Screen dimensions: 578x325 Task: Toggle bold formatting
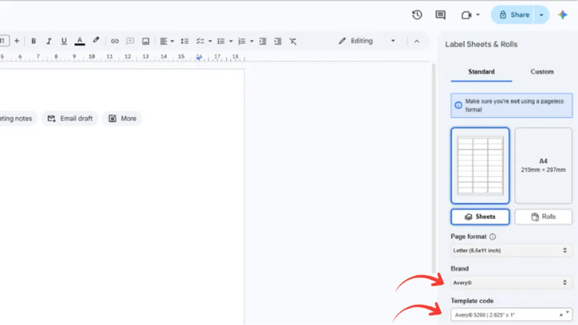click(x=34, y=41)
